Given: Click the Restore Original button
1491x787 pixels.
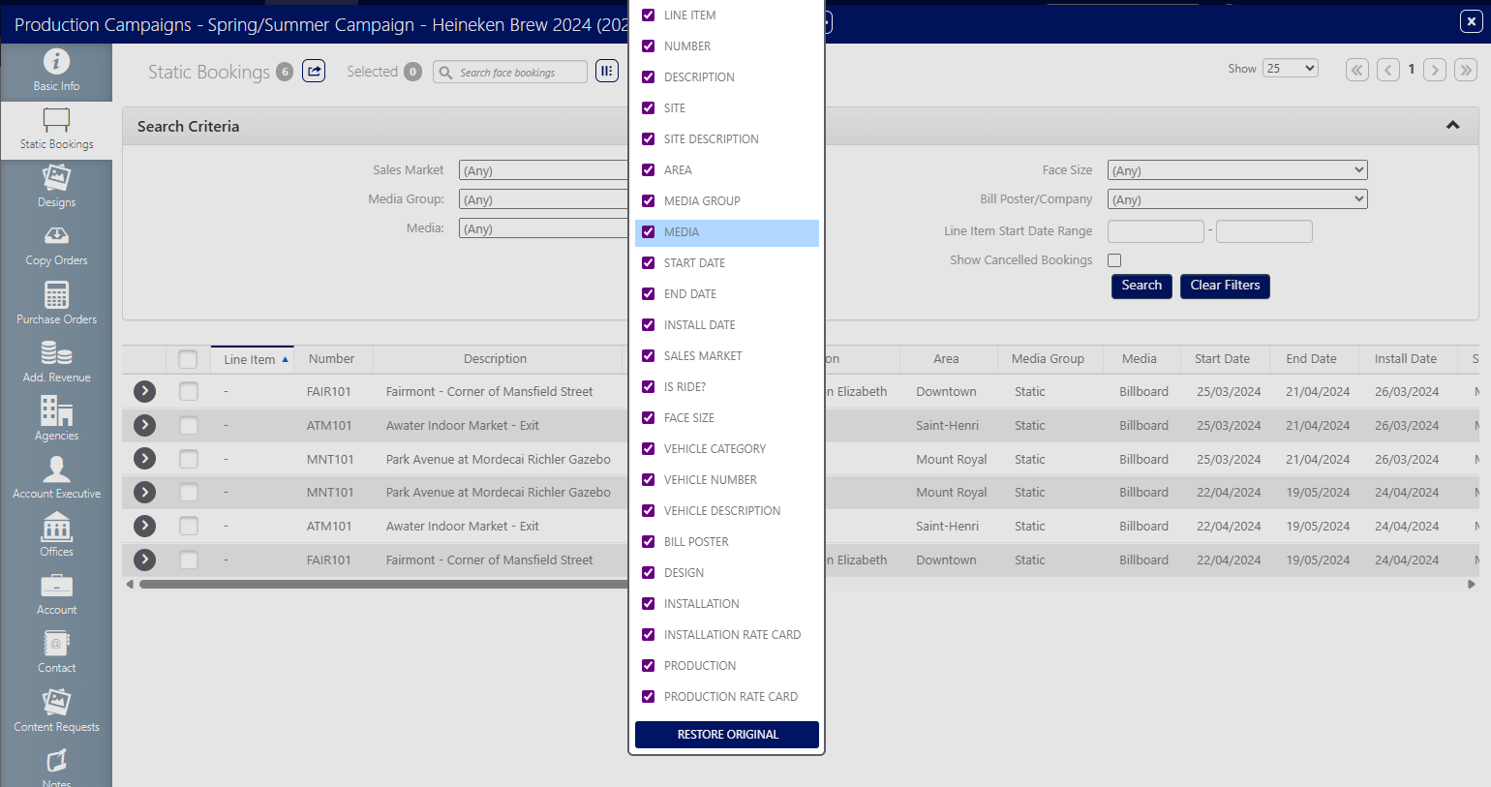Looking at the screenshot, I should click(x=726, y=735).
